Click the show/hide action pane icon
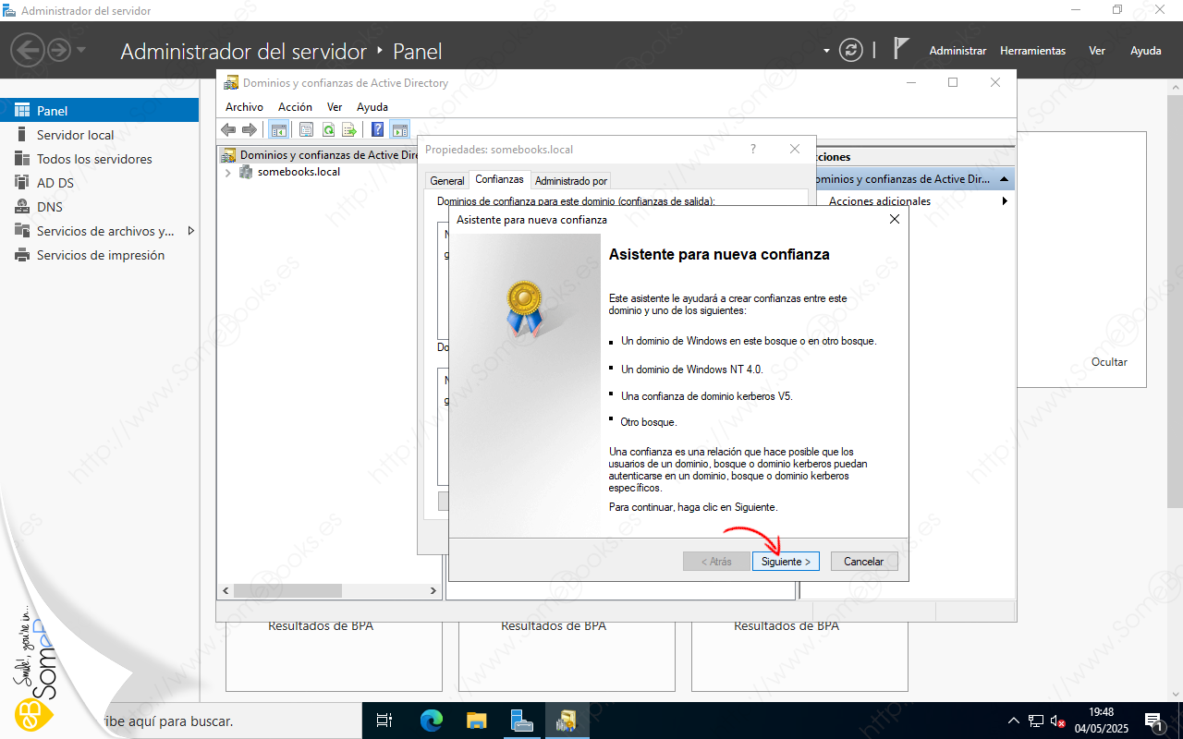The height and width of the screenshot is (739, 1183). pos(399,130)
